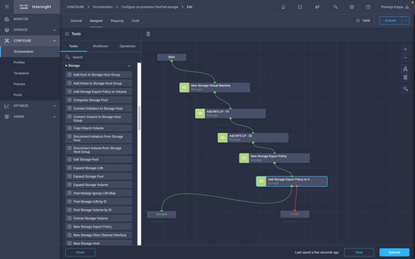415x259 pixels.
Task: Zoom out on the workflow canvas
Action: point(405,58)
